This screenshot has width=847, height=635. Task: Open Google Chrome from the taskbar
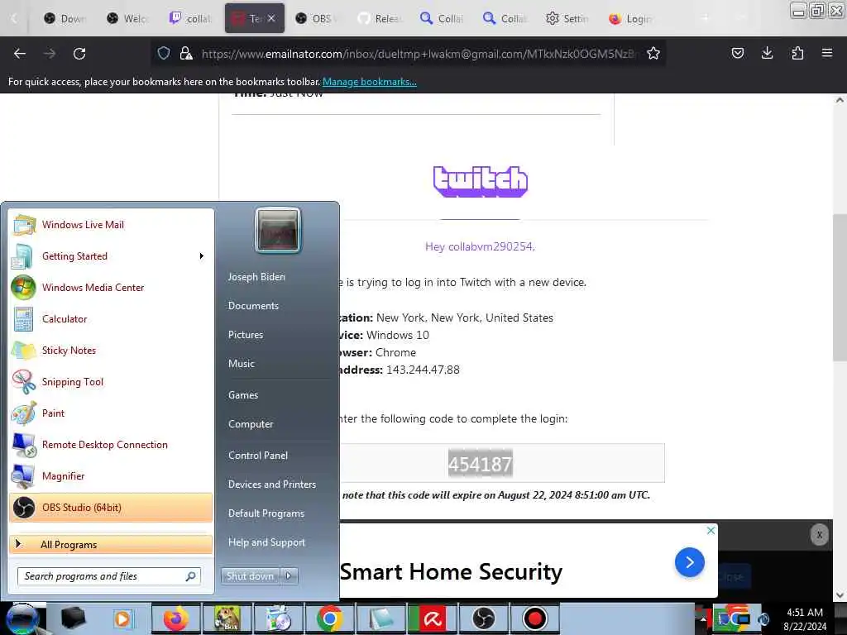coord(329,618)
